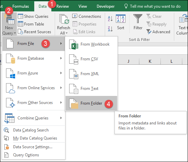Select column J header
Image resolution: width=188 pixels, height=162 pixels.
click(x=128, y=61)
